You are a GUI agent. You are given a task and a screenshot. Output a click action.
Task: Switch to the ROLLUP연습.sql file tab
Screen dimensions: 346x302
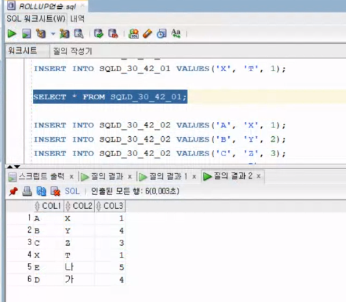[x=47, y=6]
